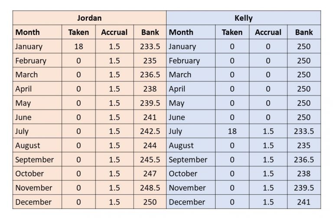Image resolution: width=333 pixels, height=218 pixels.
Task: Click Jordan's January Taken value 18
Action: point(78,47)
